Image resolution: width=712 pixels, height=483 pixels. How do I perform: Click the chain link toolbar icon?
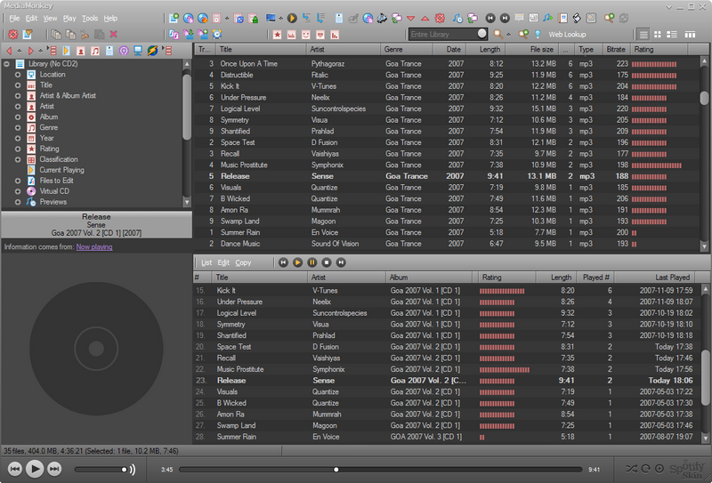coord(577,18)
